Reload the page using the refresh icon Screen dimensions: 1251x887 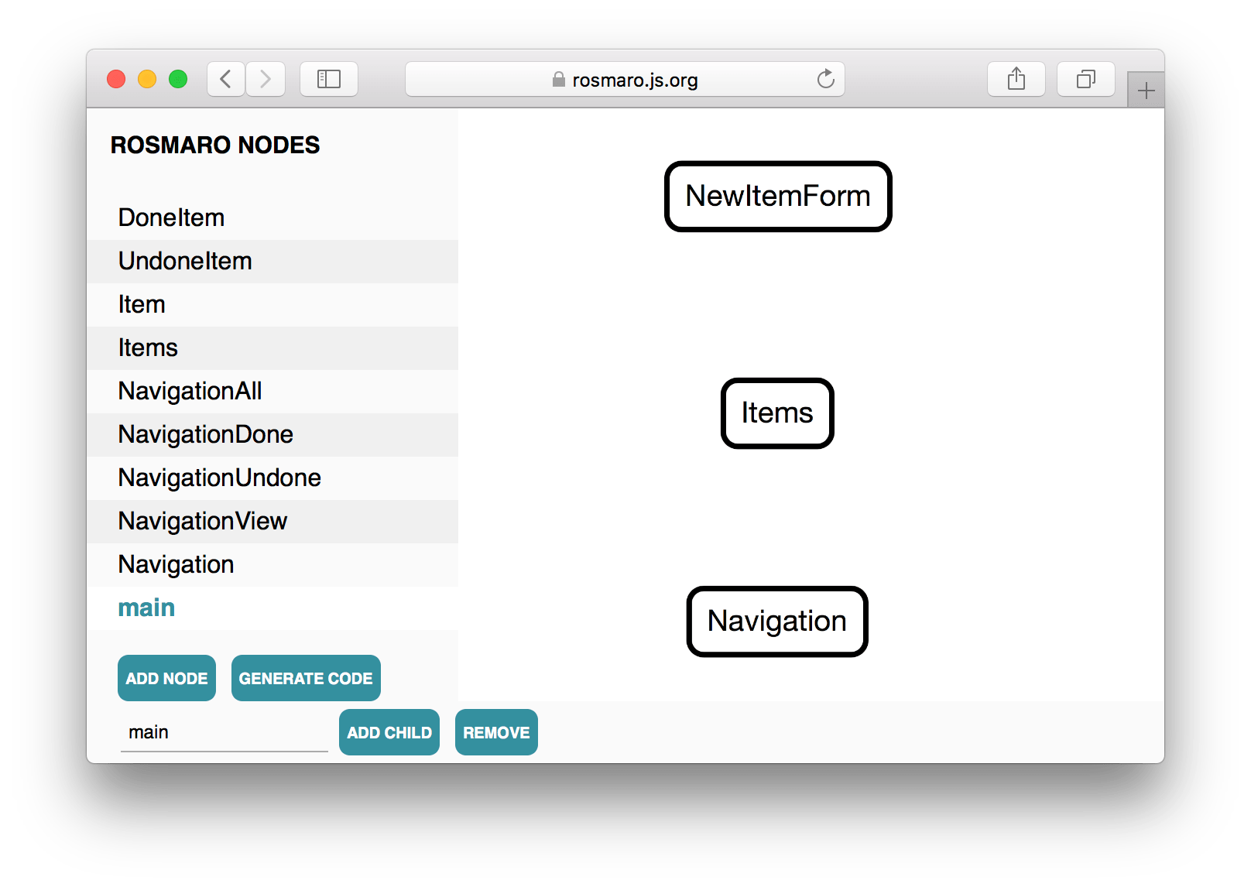coord(826,79)
